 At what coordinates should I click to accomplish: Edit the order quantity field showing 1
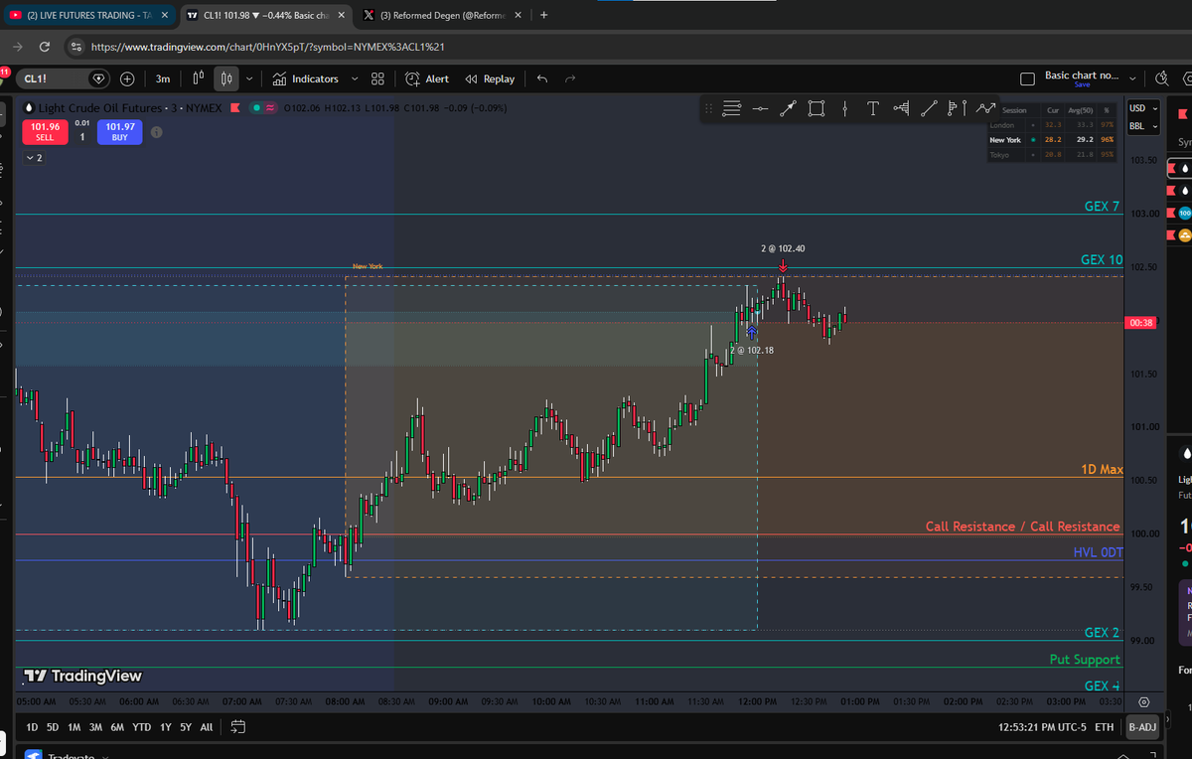click(x=81, y=136)
